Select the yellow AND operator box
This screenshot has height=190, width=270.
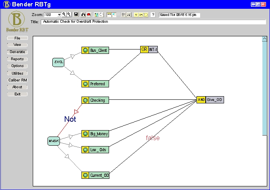201,100
